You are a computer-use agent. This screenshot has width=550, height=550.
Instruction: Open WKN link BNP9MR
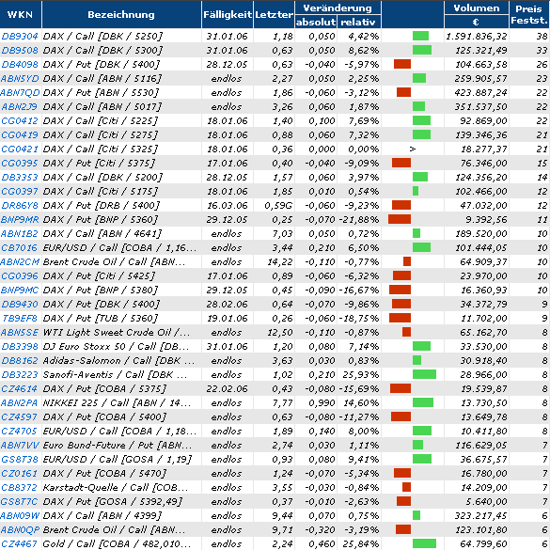click(20, 220)
